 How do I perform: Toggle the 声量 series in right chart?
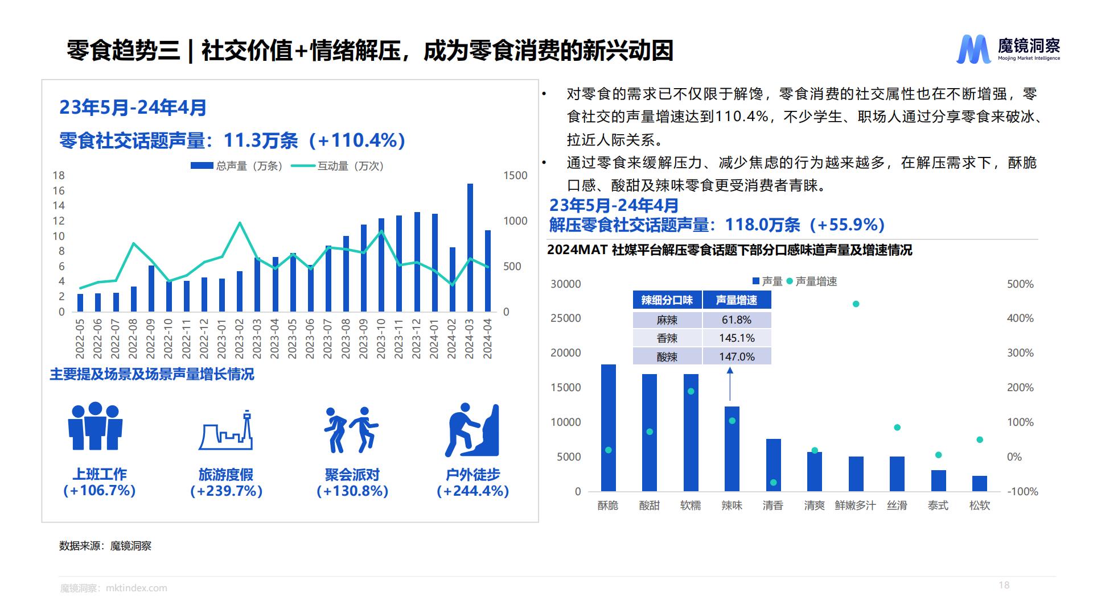(x=757, y=280)
